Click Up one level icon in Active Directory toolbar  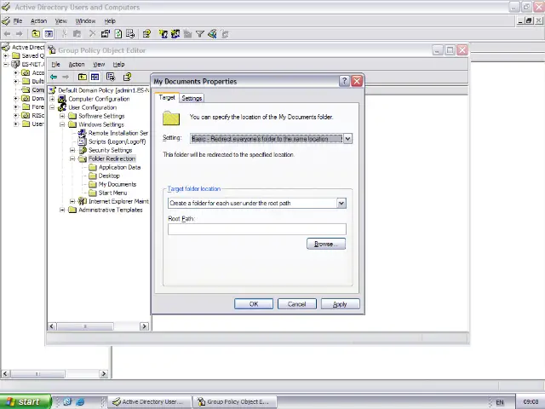pos(36,34)
